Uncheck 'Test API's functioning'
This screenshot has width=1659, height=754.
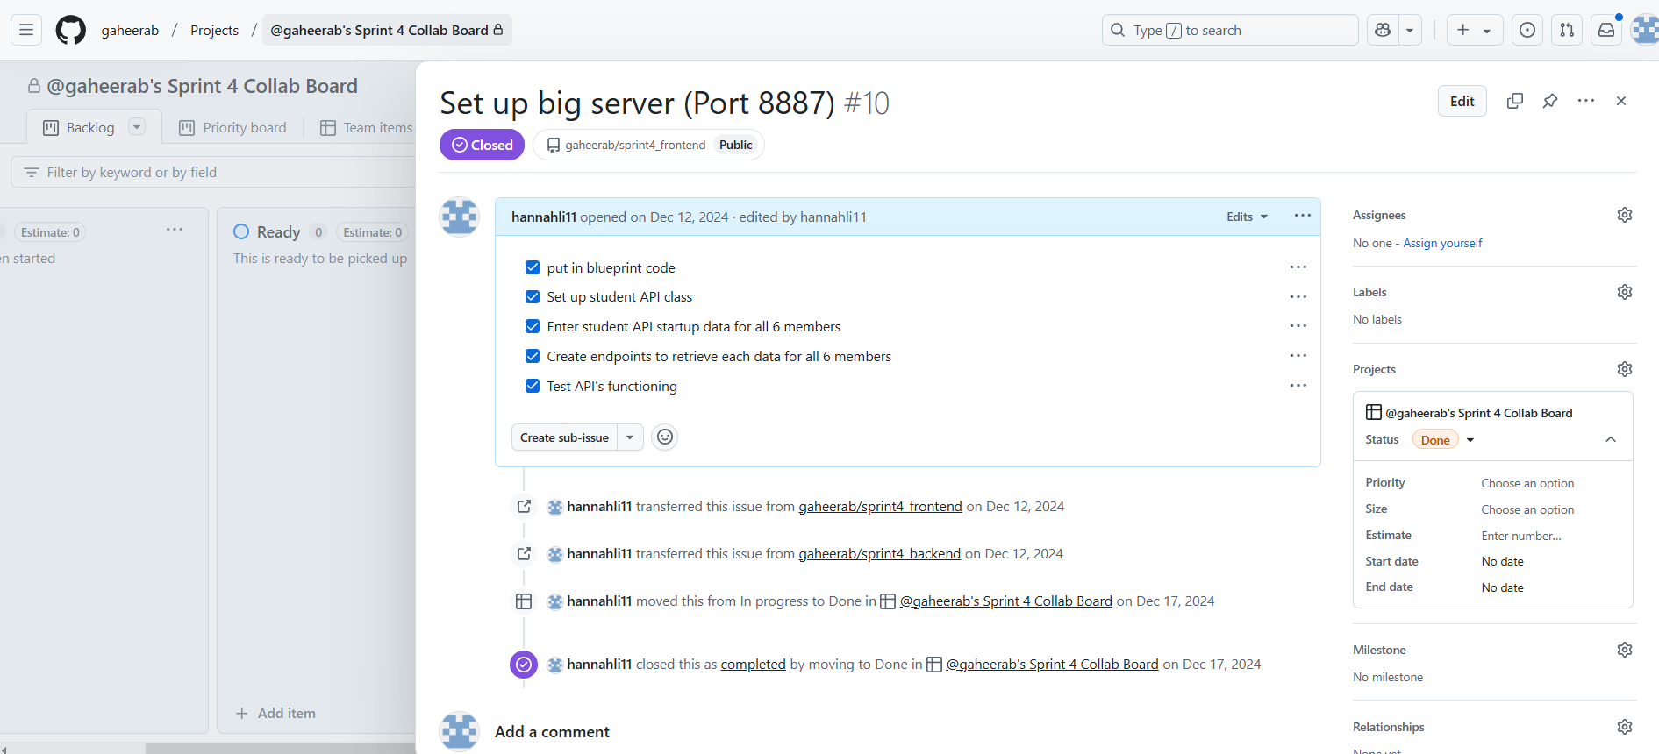[533, 386]
